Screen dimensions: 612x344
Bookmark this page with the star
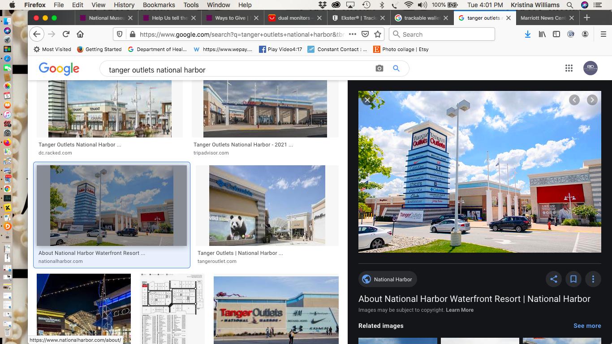pos(378,34)
